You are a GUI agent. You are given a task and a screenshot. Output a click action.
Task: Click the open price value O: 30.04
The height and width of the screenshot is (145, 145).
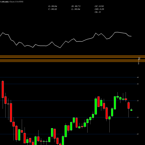tap(52, 6)
